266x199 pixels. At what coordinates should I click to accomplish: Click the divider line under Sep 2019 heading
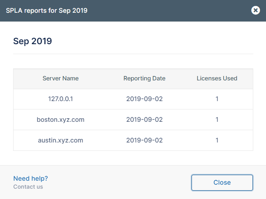[x=133, y=54]
